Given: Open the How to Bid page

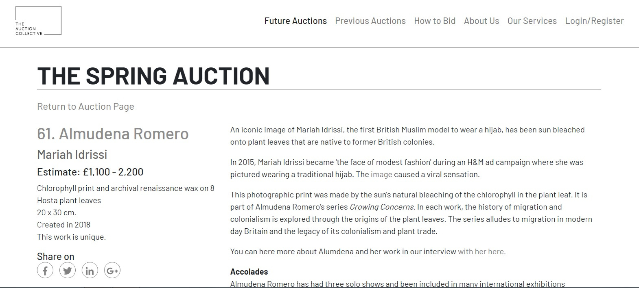Looking at the screenshot, I should [x=435, y=21].
